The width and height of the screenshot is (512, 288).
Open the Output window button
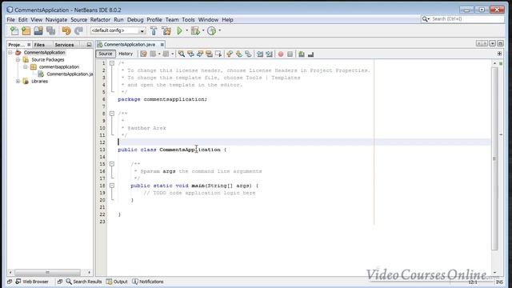pos(117,282)
